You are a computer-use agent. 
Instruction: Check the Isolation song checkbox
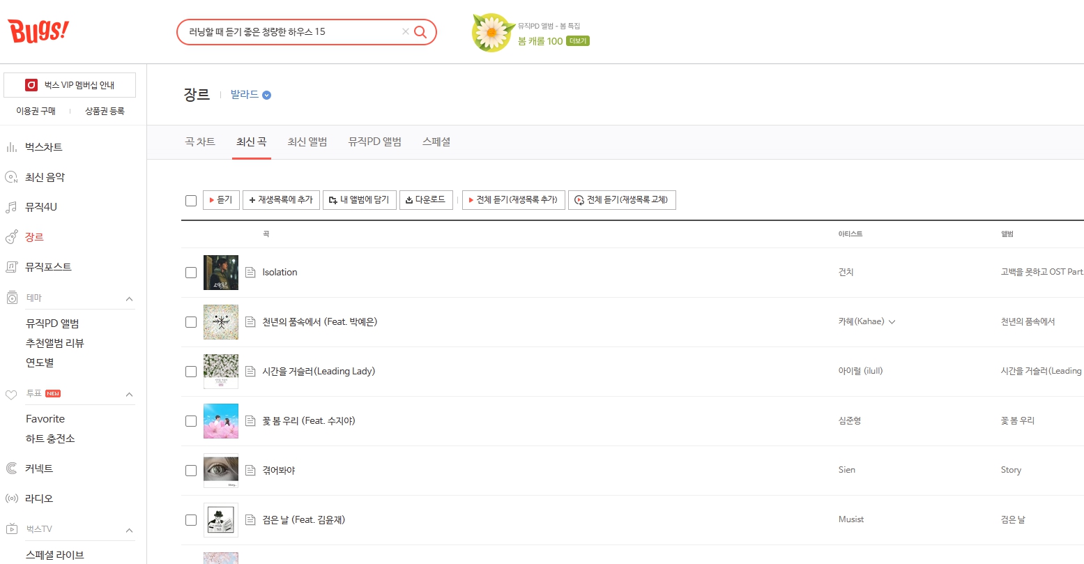[191, 273]
